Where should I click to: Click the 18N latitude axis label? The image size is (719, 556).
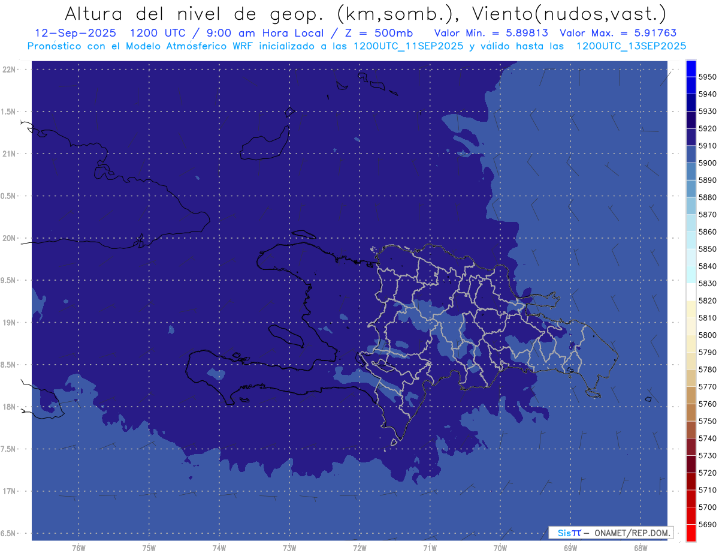point(10,407)
